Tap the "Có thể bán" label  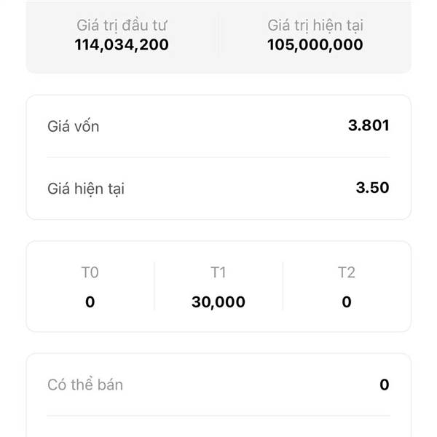pos(85,385)
